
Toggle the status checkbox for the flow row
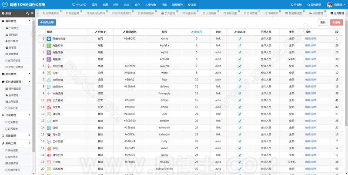click(240, 80)
